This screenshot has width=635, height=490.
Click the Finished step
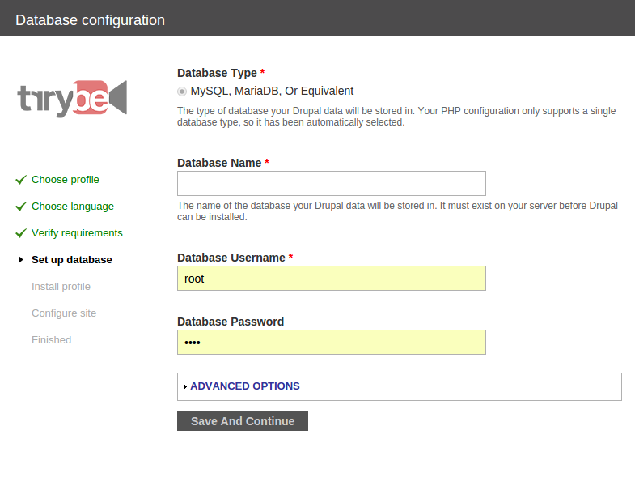coord(51,340)
